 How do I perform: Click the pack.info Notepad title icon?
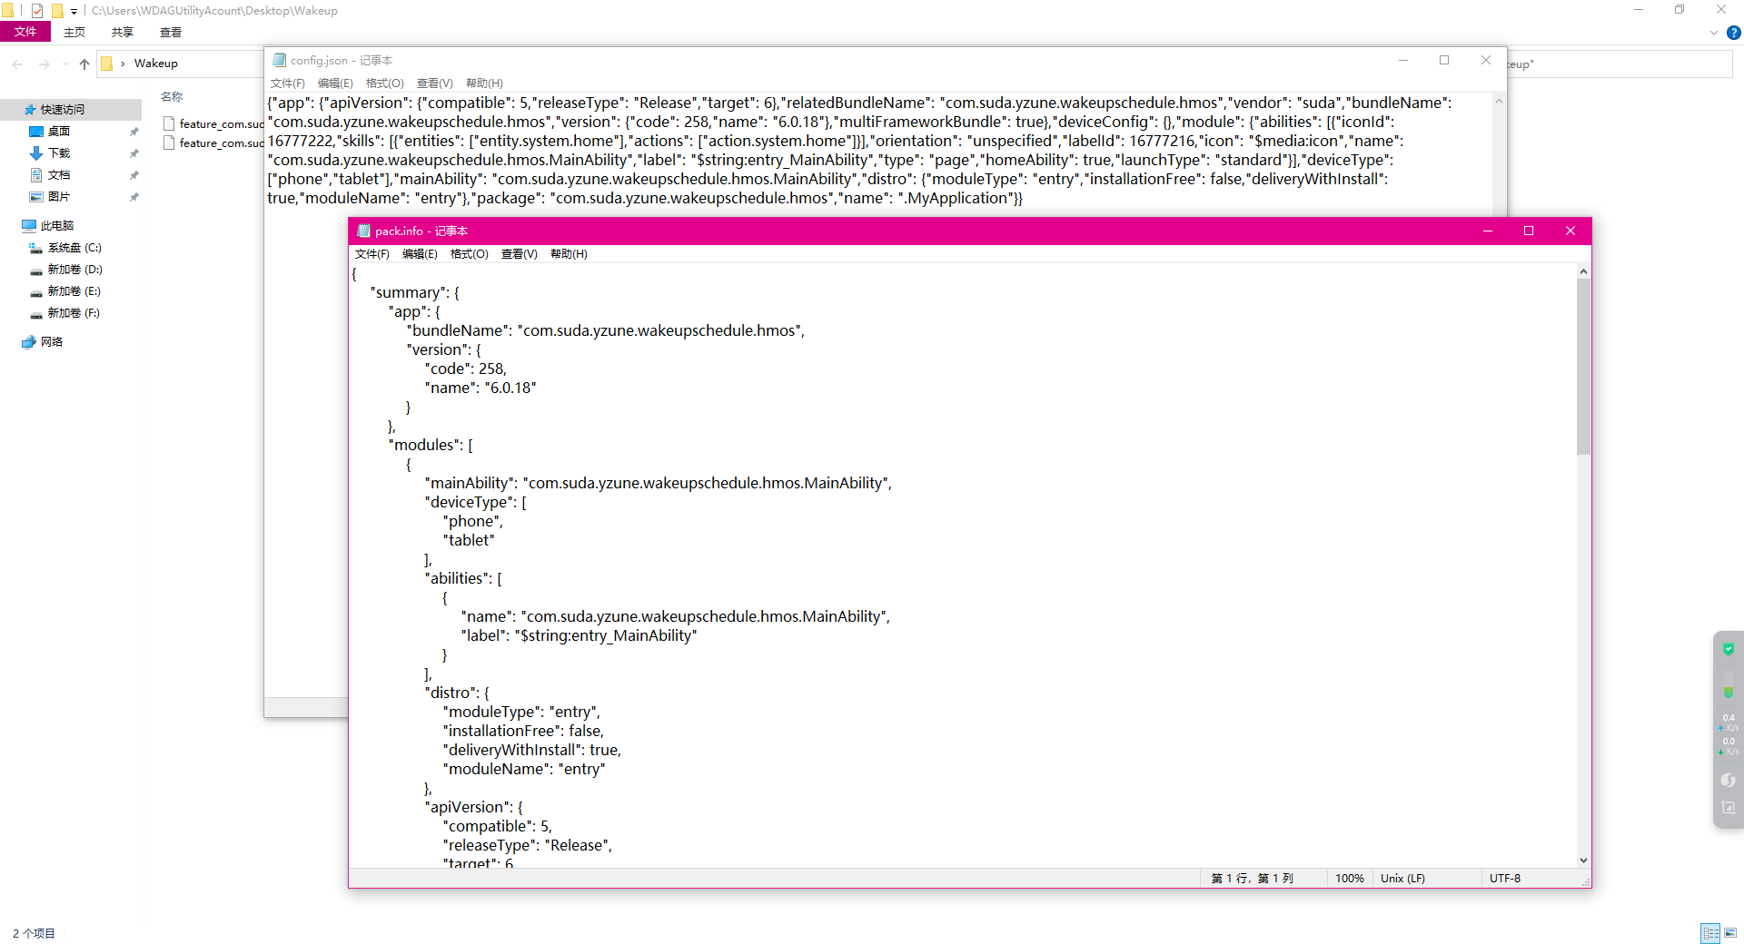[x=363, y=231]
